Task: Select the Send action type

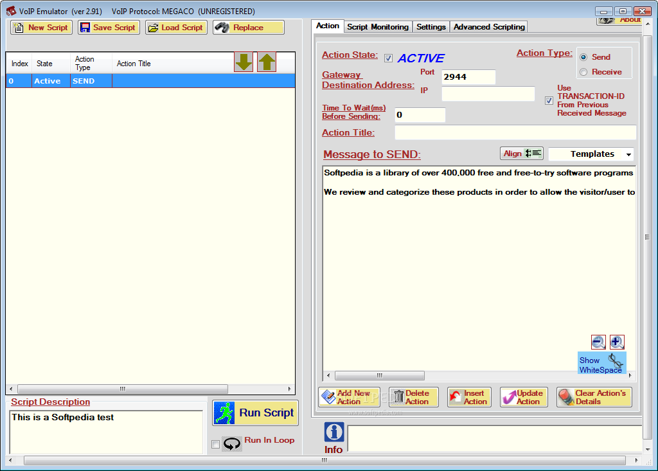Action: pyautogui.click(x=583, y=57)
